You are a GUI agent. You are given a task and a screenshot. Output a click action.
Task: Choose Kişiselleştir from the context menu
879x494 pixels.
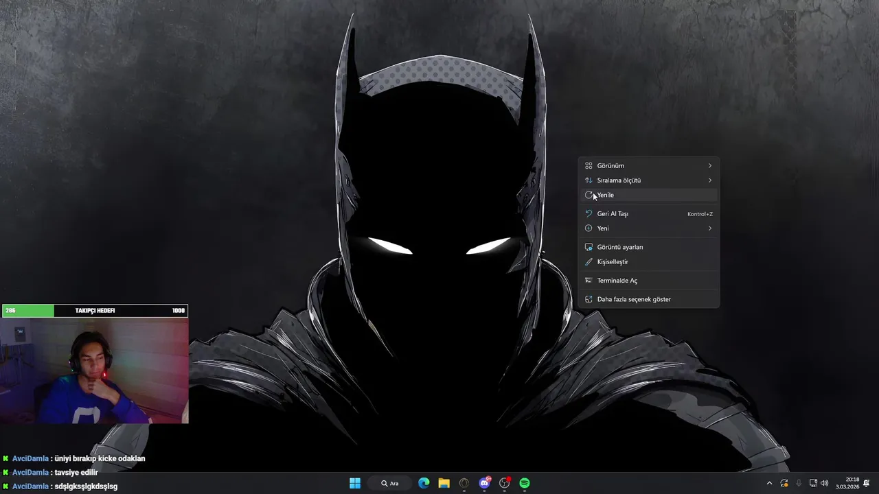click(x=649, y=262)
